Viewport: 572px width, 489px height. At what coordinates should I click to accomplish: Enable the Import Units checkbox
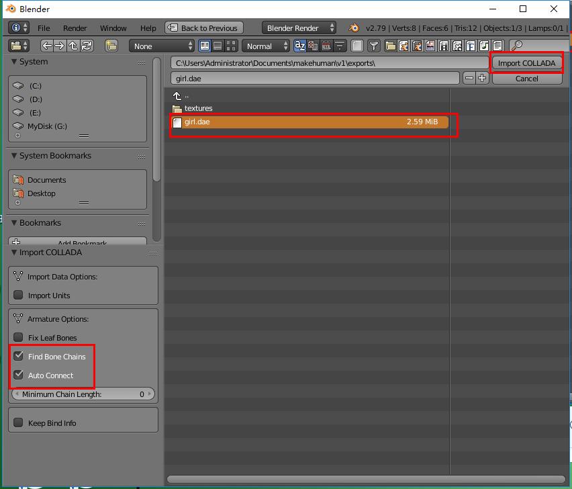18,295
